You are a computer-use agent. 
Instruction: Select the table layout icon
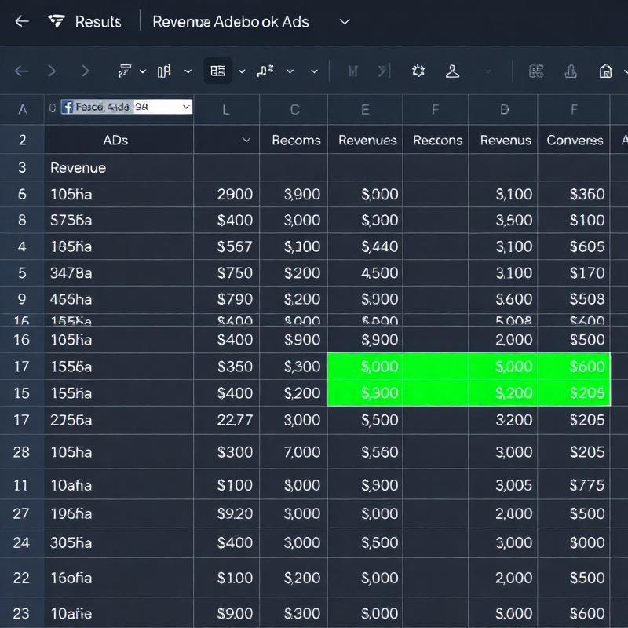click(x=218, y=71)
